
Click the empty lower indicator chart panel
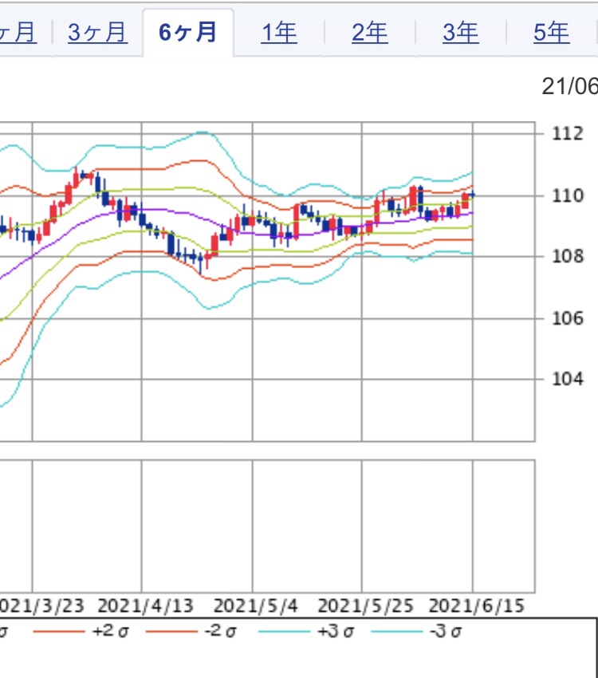pos(267,526)
